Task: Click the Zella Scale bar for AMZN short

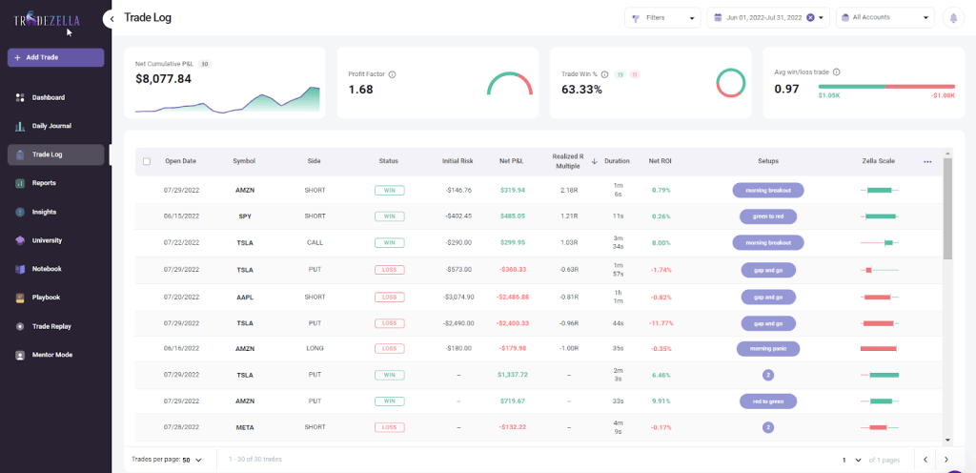Action: click(880, 190)
